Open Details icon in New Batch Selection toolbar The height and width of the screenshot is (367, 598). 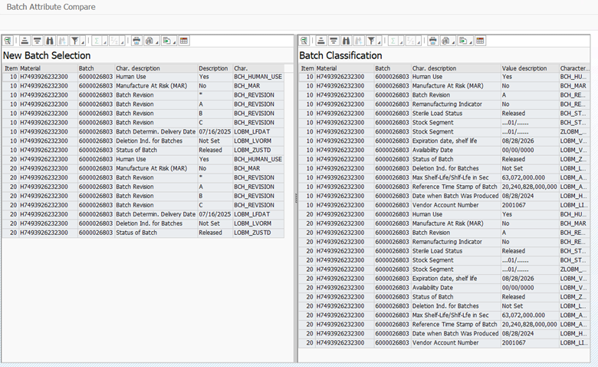point(8,41)
